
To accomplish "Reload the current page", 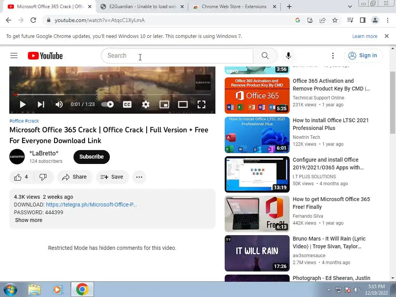I will (33, 20).
